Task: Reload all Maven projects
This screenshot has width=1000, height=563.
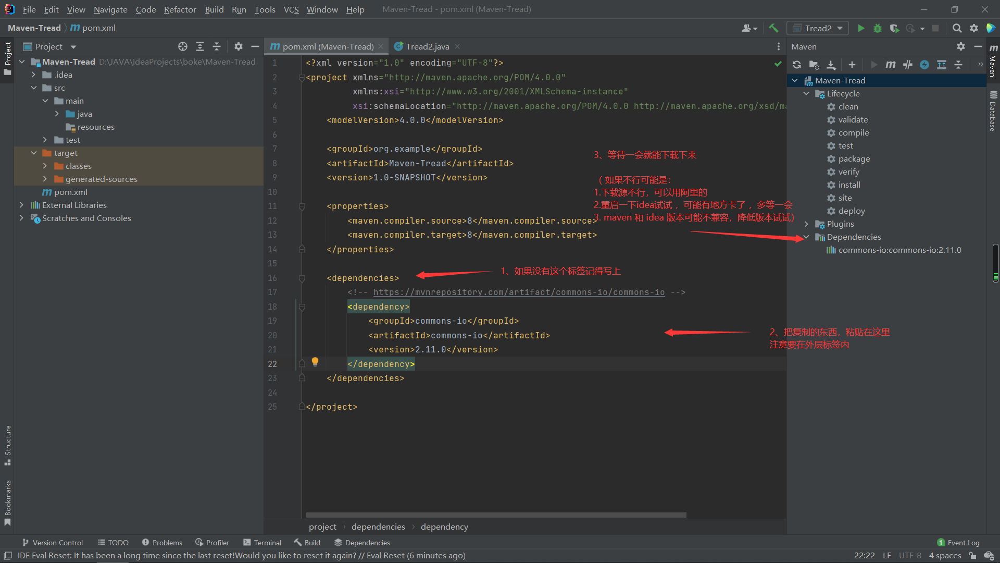Action: (797, 65)
